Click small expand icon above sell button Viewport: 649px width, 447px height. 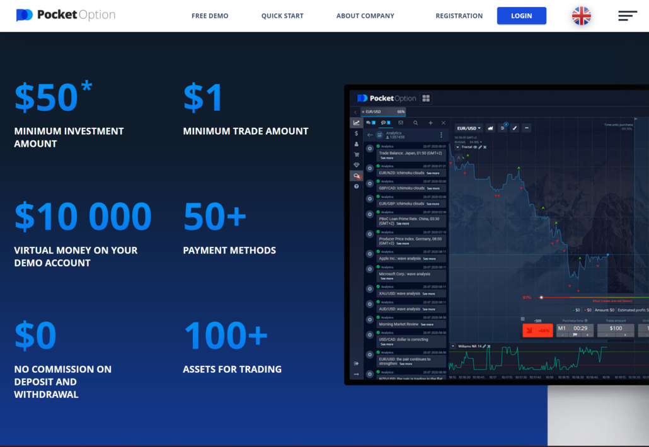523,319
